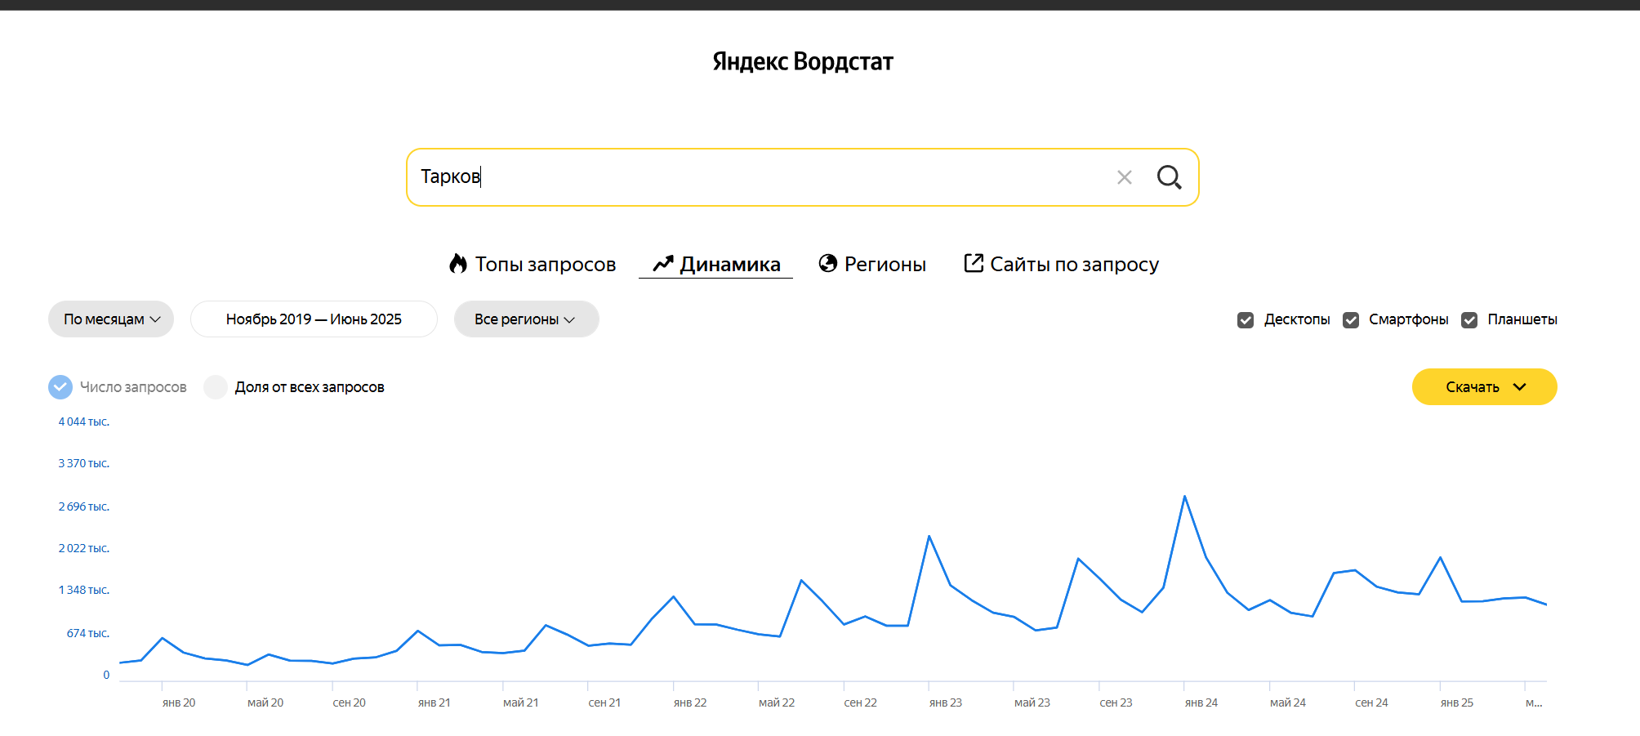Click the Яндекс Вордстат logo
The image size is (1640, 736).
[803, 62]
